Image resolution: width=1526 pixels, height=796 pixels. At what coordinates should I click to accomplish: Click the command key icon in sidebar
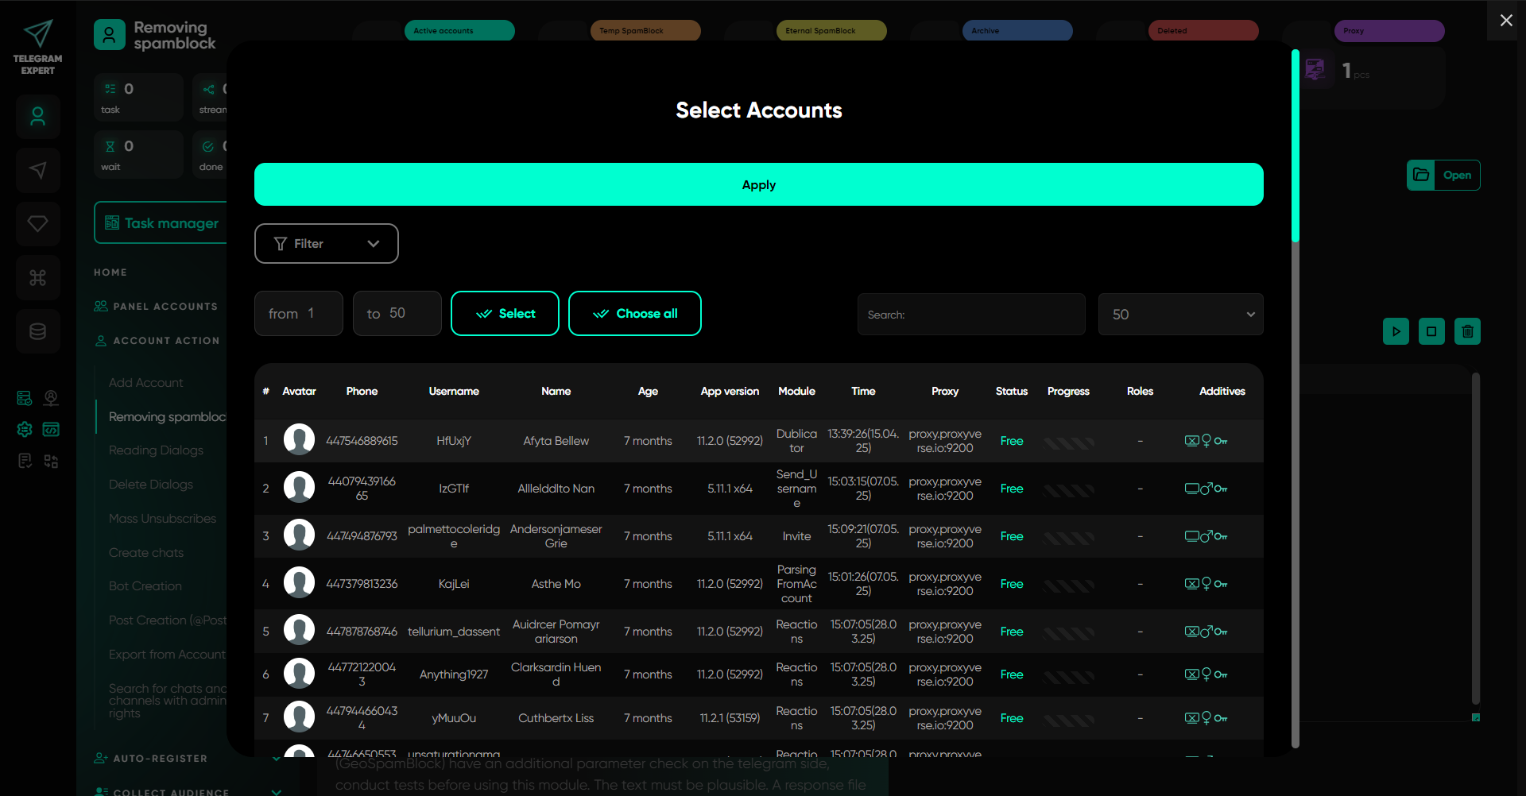click(37, 278)
